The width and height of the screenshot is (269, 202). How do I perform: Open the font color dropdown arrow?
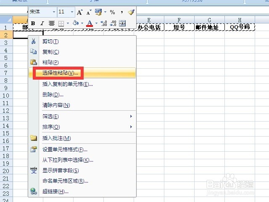(96, 23)
